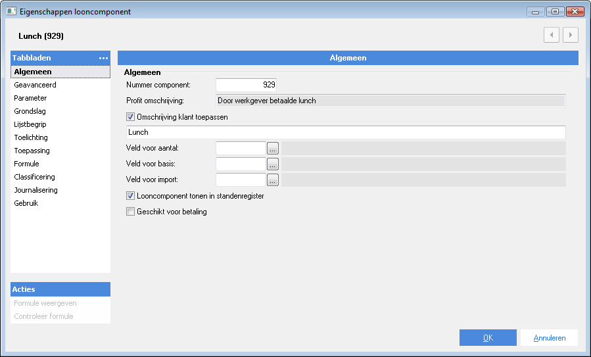The height and width of the screenshot is (357, 591).
Task: Confirm with the OK button
Action: pyautogui.click(x=488, y=338)
